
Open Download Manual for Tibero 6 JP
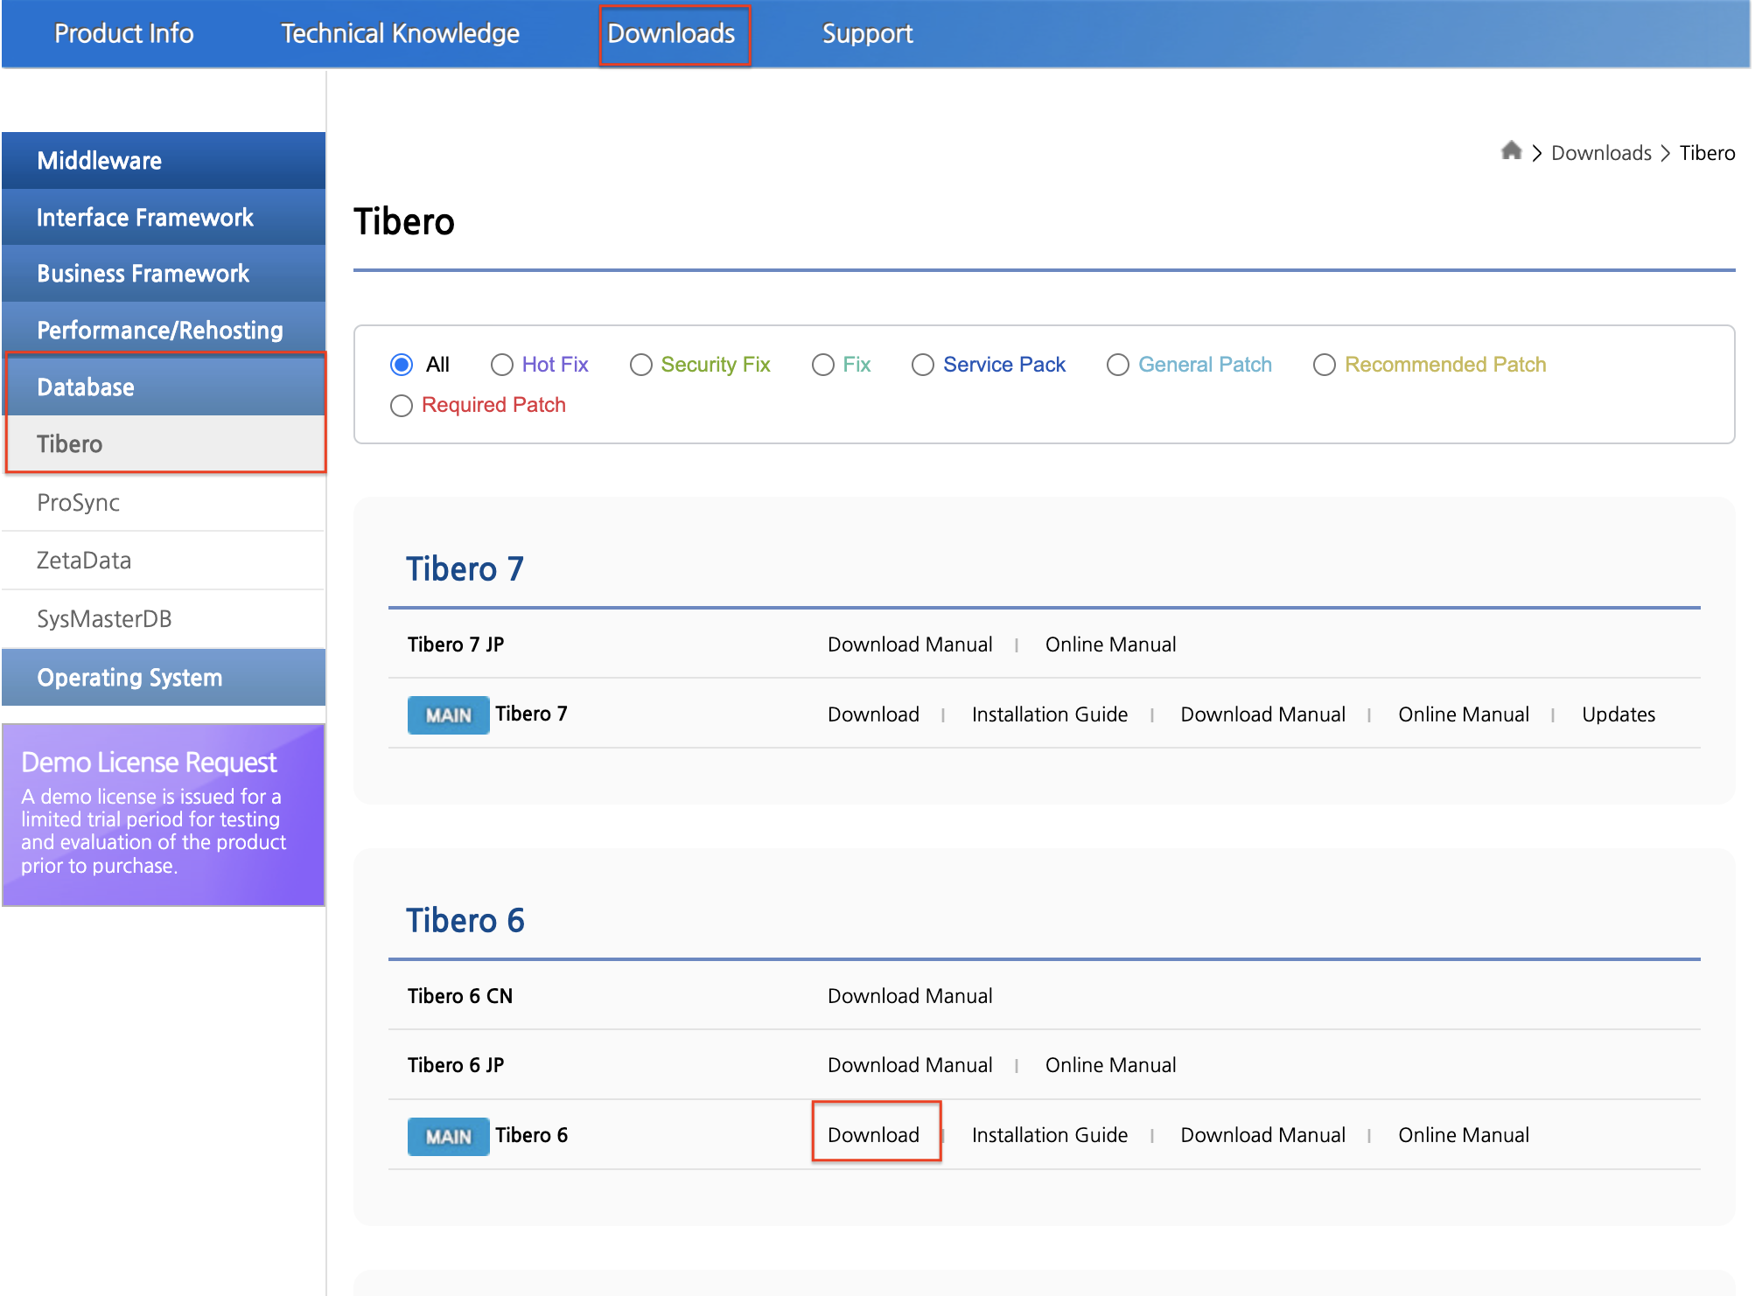pyautogui.click(x=910, y=1065)
